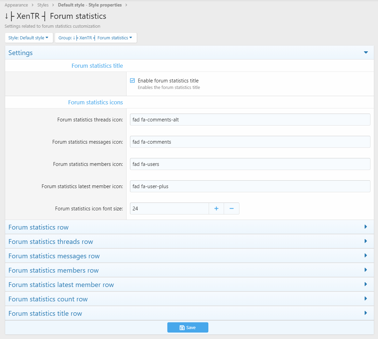Expand Forum statistics messages row section
This screenshot has width=378, height=339.
pos(366,256)
